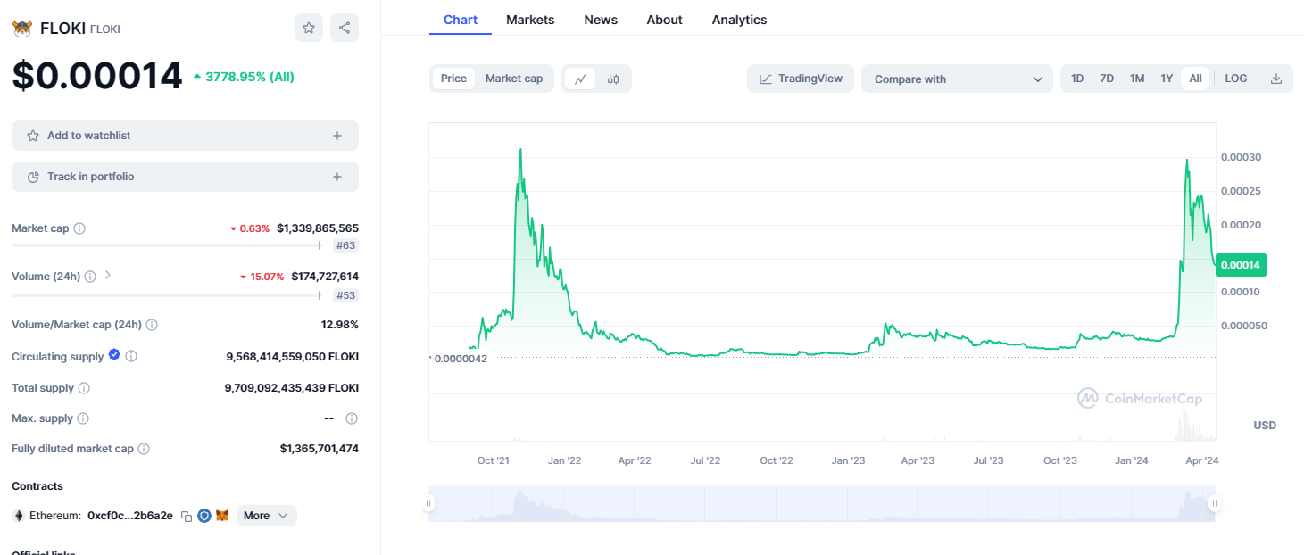The image size is (1304, 555).
Task: Open the Markets tab
Action: click(x=530, y=20)
